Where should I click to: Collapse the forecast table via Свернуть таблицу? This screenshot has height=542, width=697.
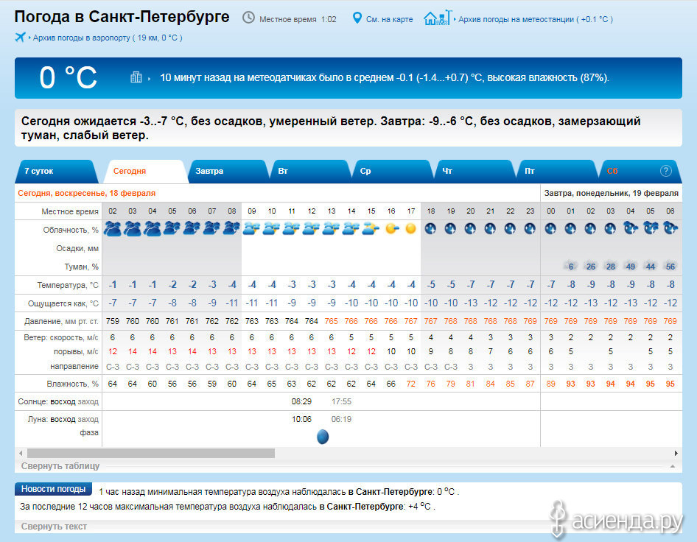coord(60,466)
